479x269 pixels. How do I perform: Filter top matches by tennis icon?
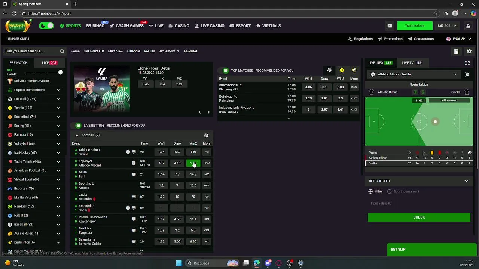(342, 70)
